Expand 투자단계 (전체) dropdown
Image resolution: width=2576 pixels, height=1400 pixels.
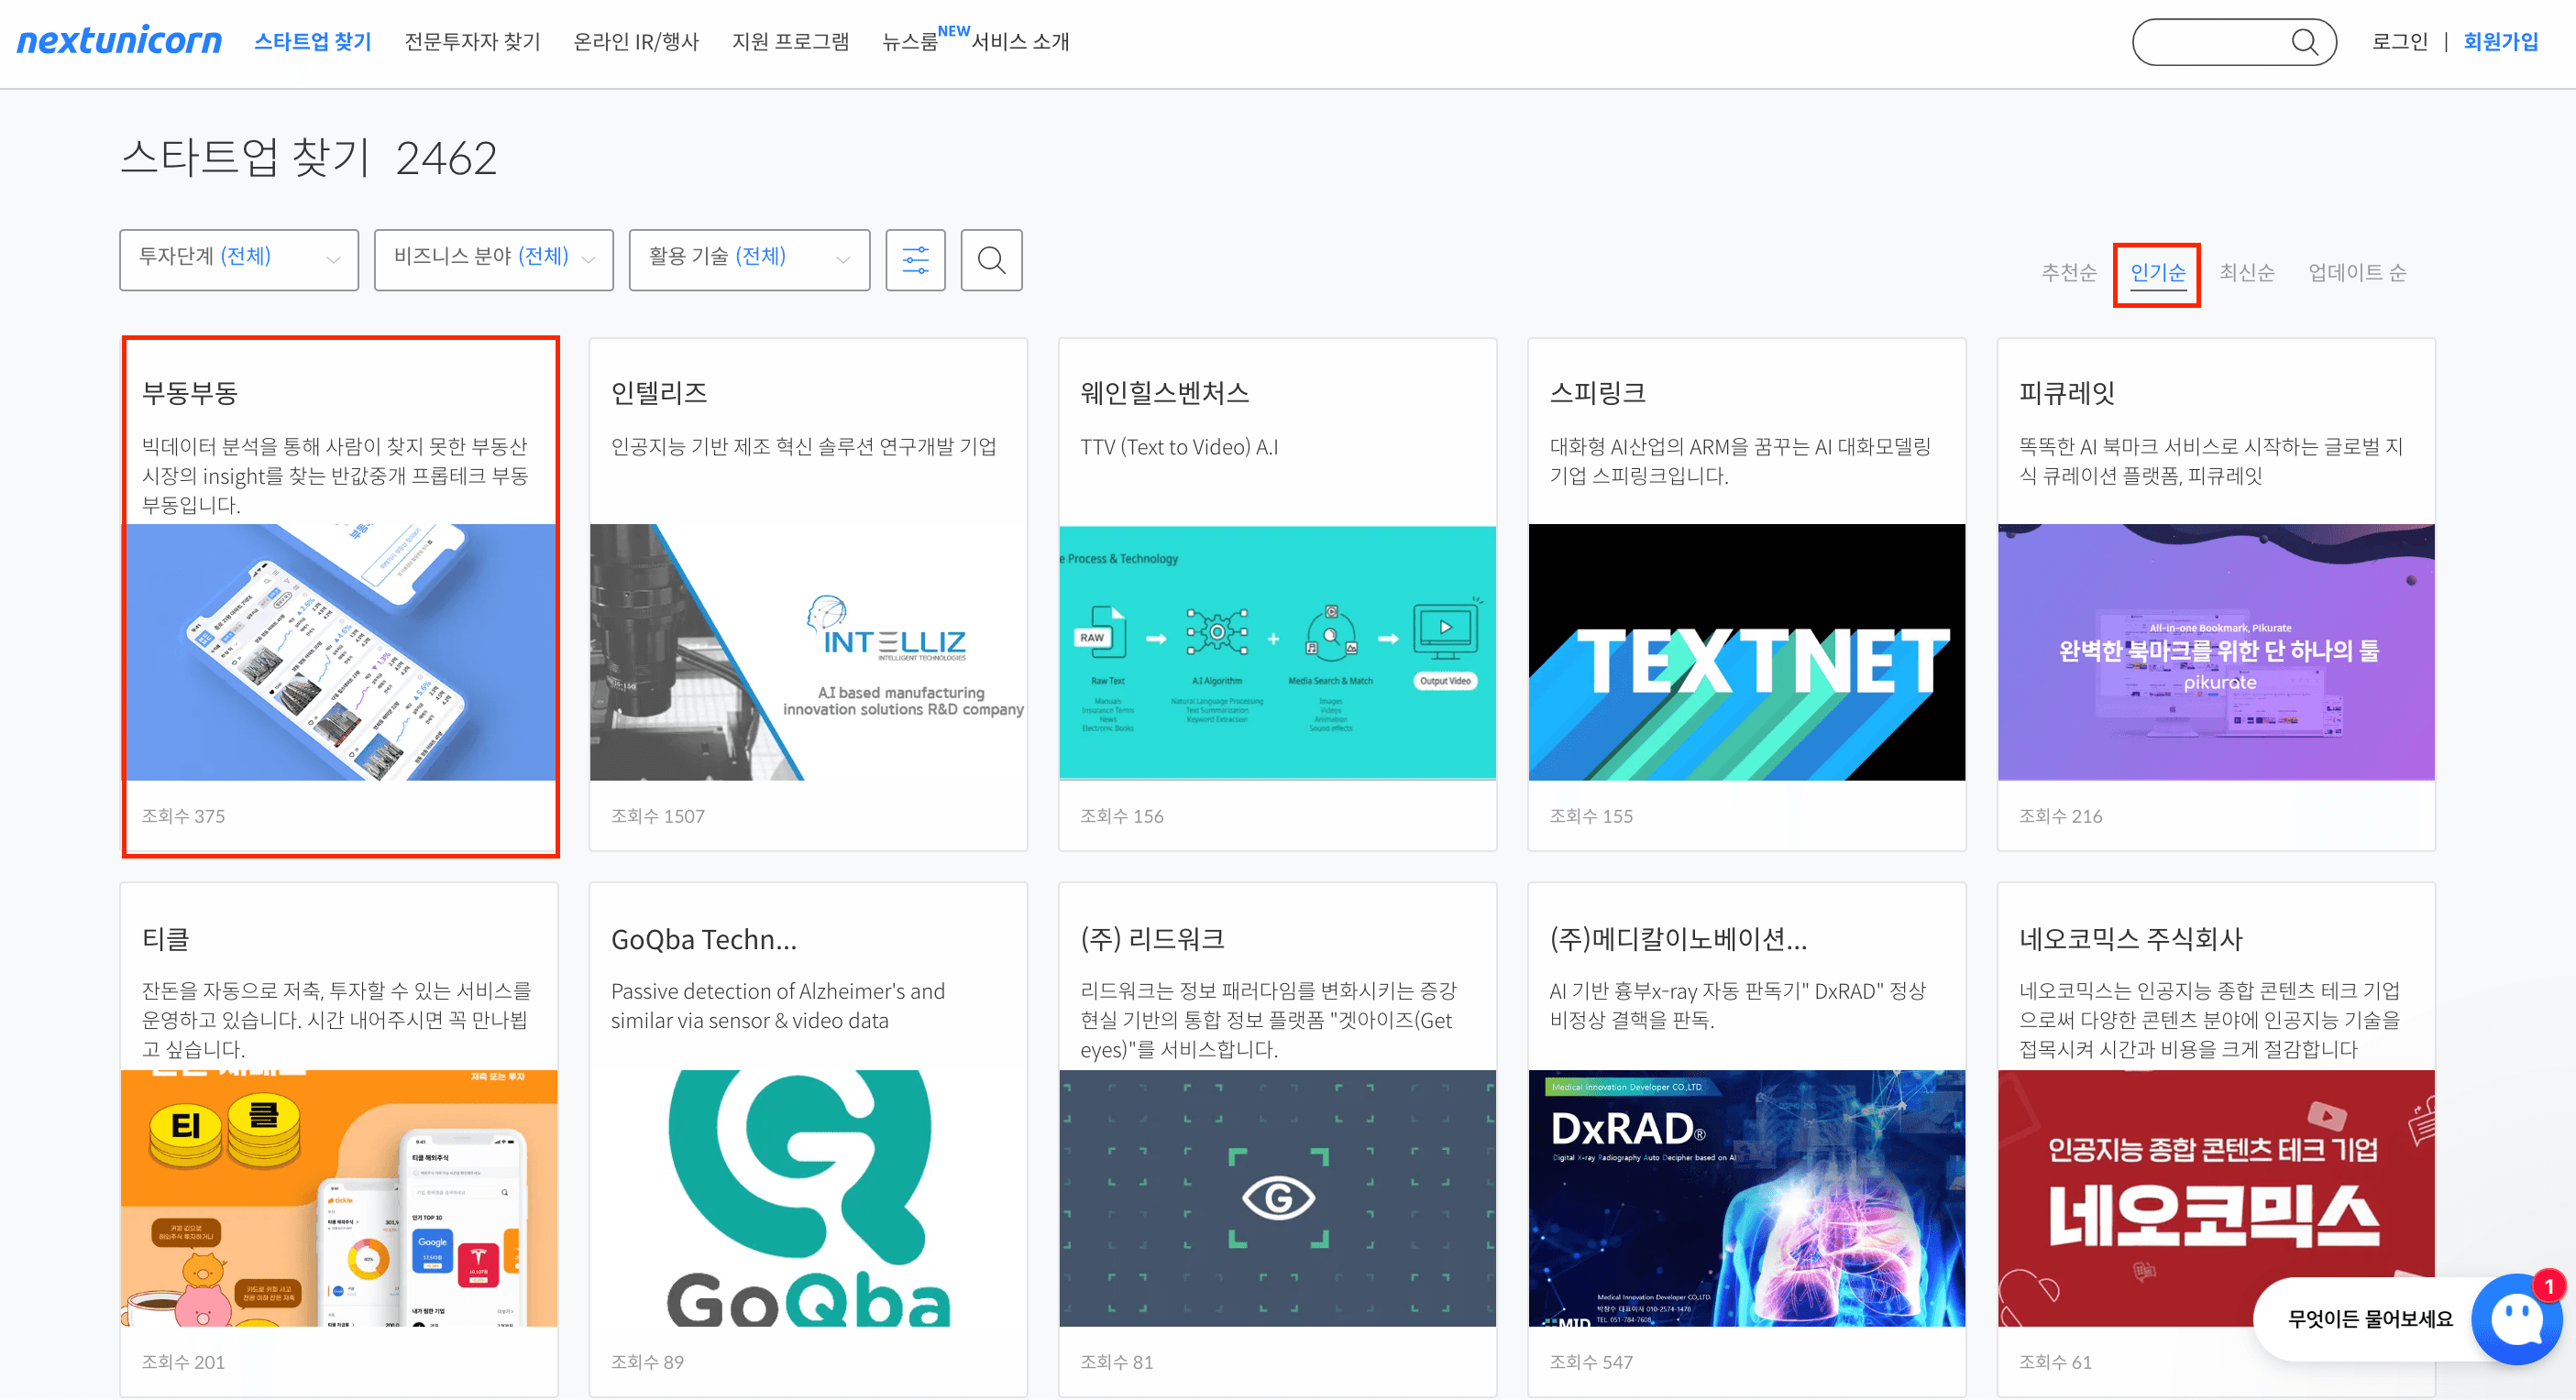239,260
